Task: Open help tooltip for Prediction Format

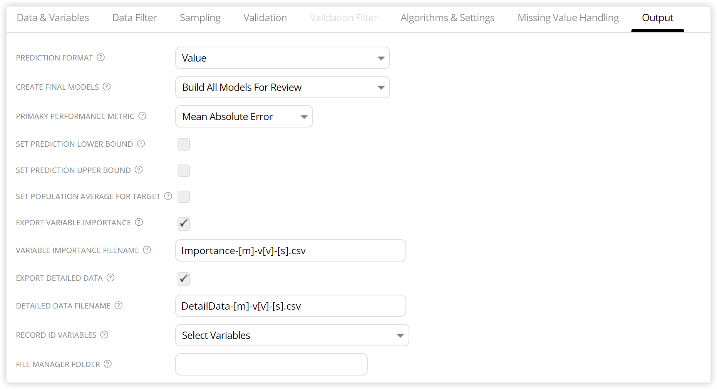Action: click(x=101, y=57)
